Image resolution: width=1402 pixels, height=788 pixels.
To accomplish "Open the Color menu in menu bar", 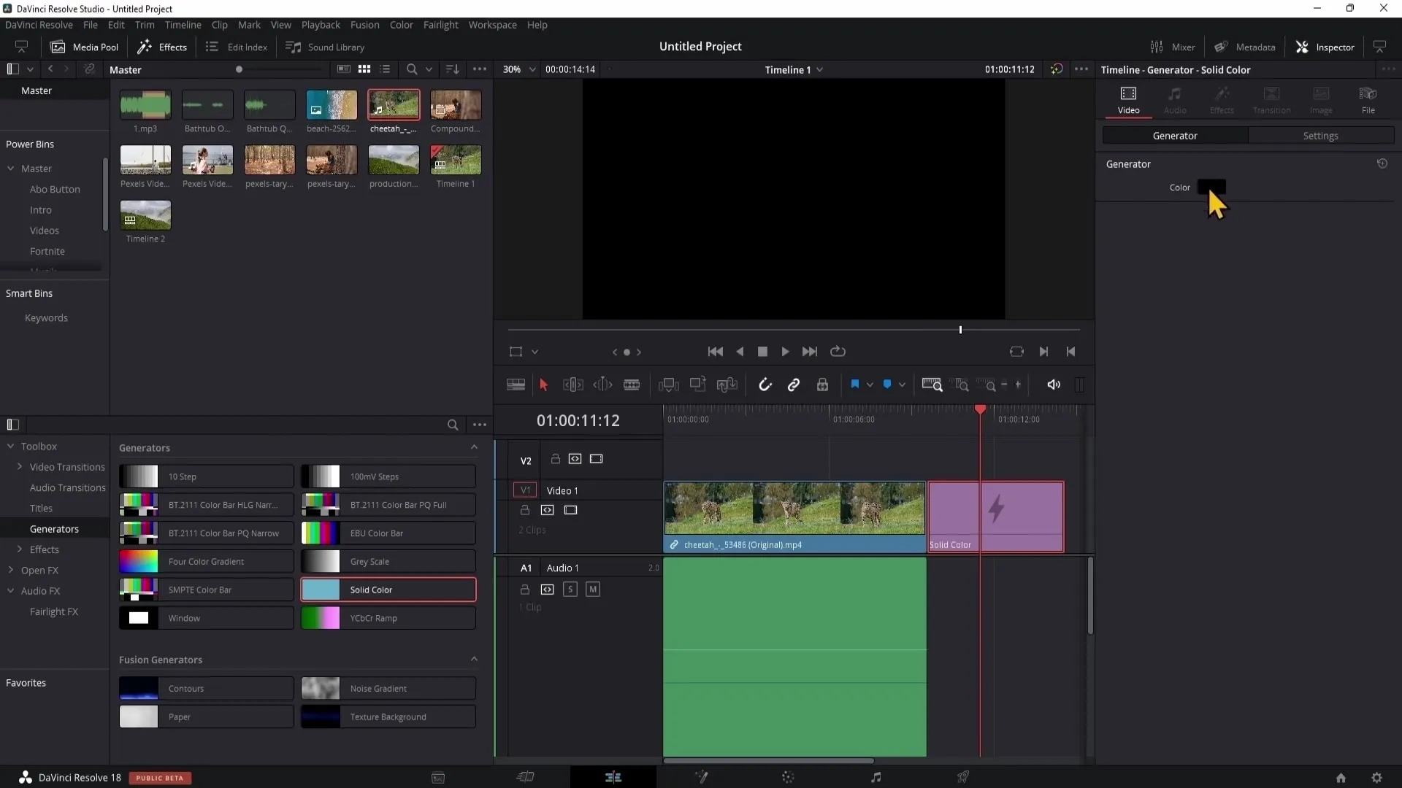I will (x=402, y=24).
